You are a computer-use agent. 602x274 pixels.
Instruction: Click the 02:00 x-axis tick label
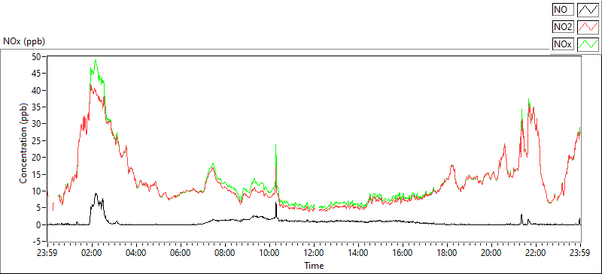pos(92,252)
